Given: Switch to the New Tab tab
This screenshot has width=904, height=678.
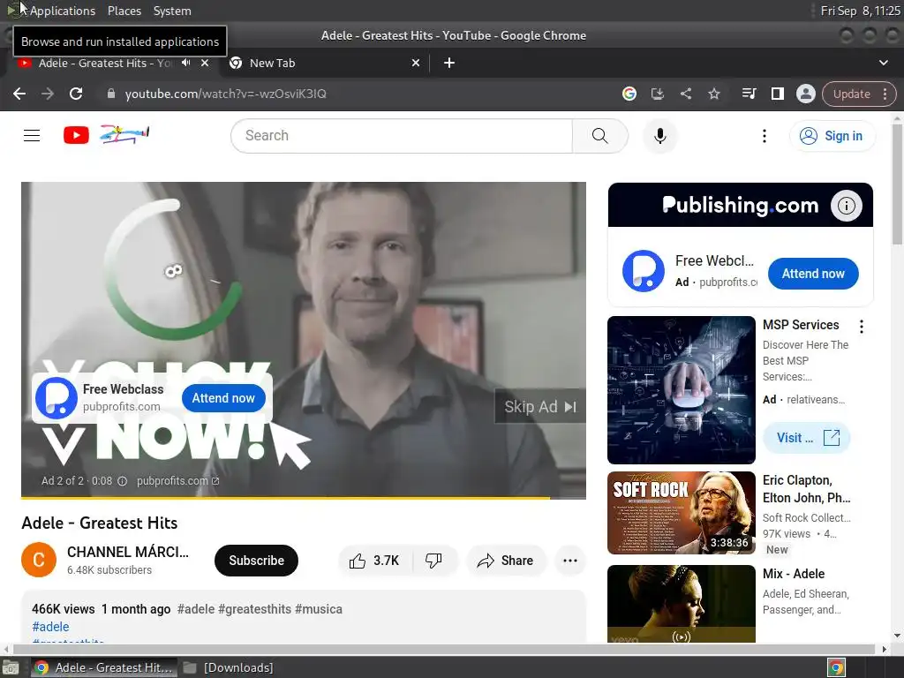Looking at the screenshot, I should click(323, 63).
